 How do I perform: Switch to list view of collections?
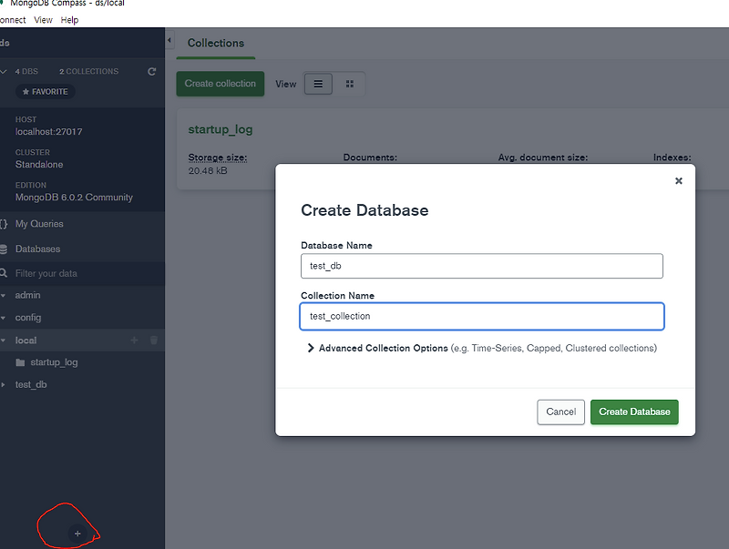click(x=318, y=84)
